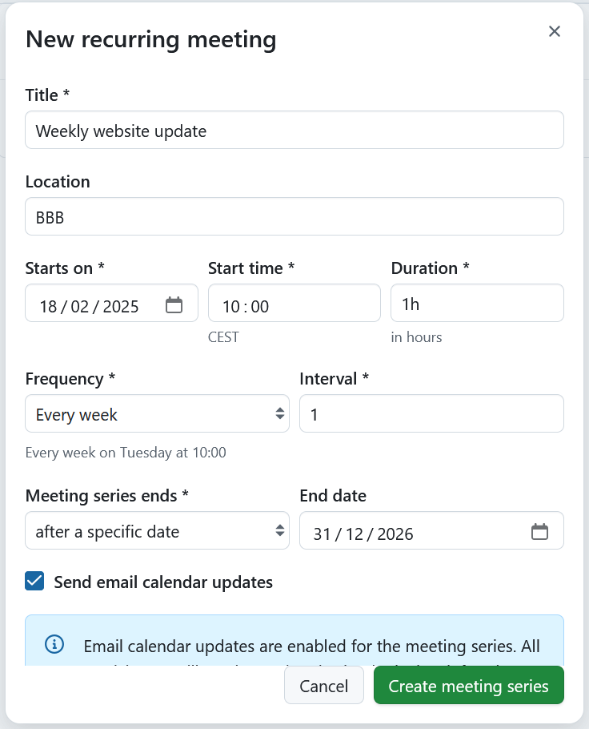
Task: Close the New recurring meeting dialog
Action: 555,31
